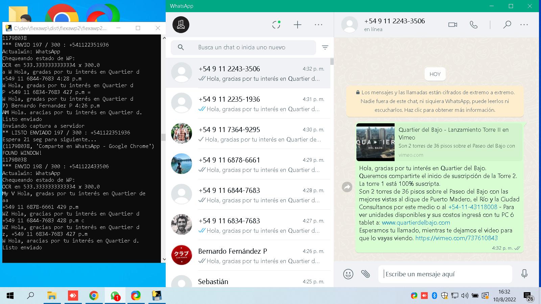Open chat with +54 9 11 2235-1936
This screenshot has height=304, width=541.
(248, 103)
